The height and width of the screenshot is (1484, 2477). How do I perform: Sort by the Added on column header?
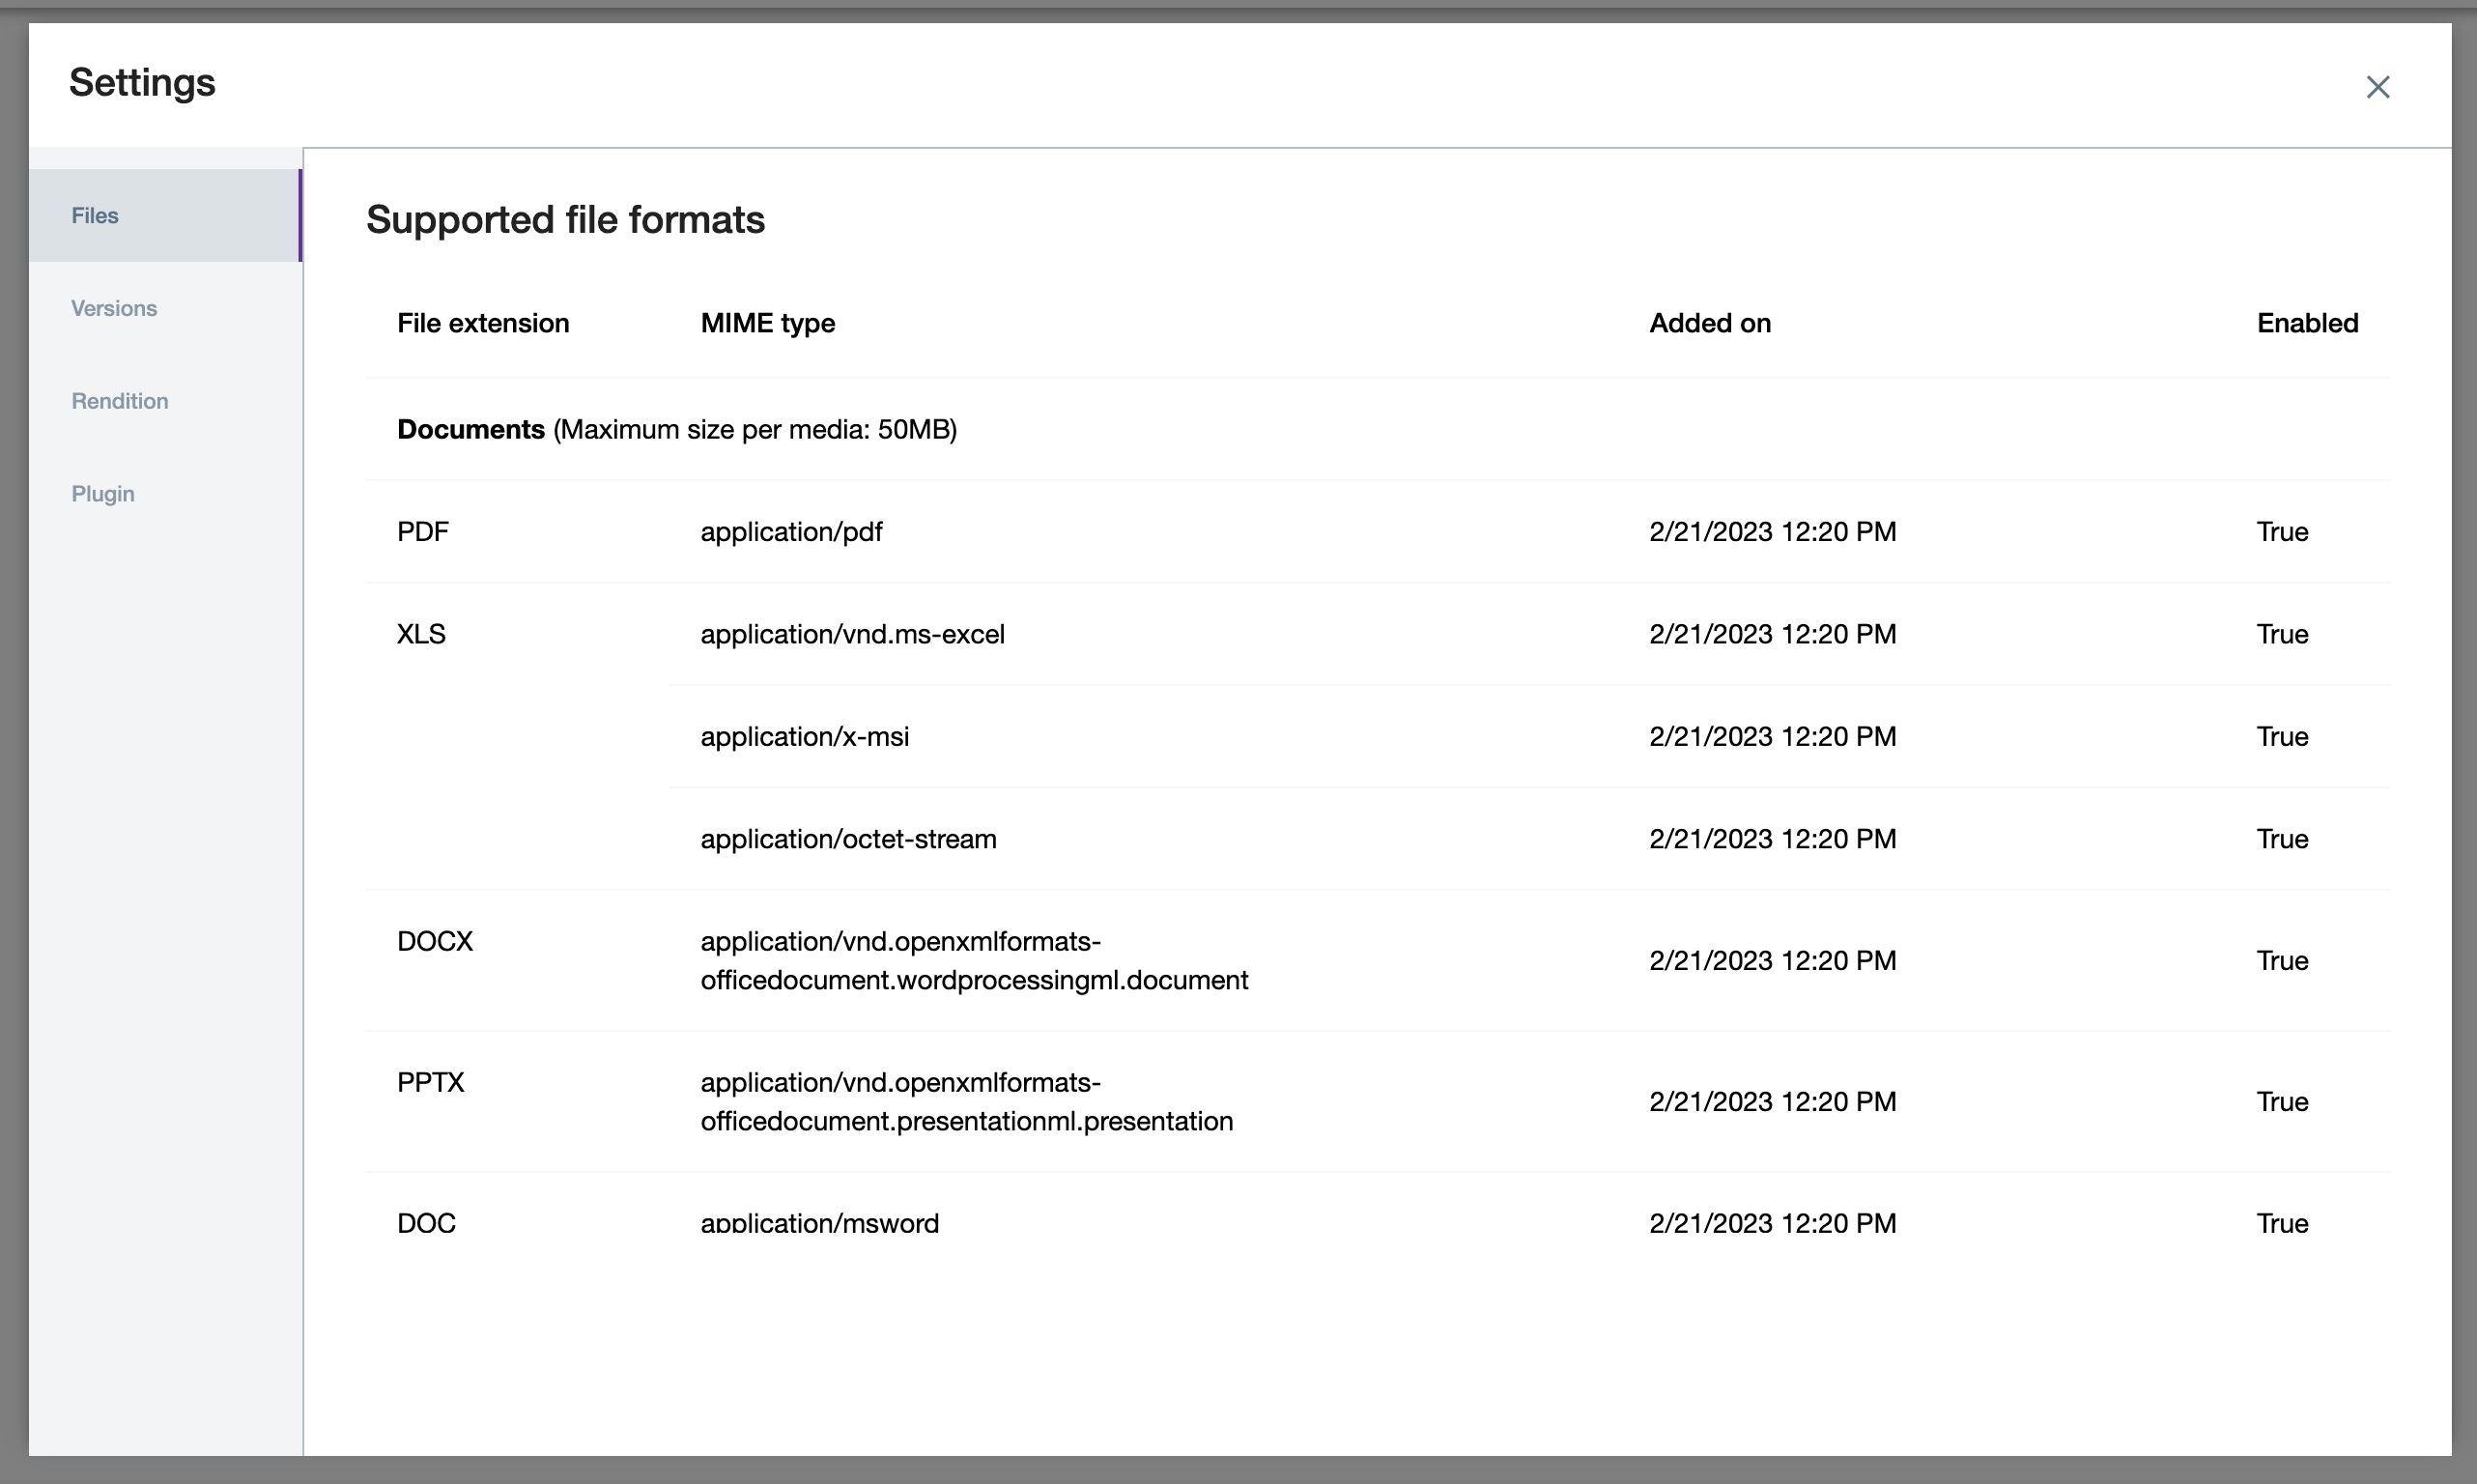[x=1709, y=322]
